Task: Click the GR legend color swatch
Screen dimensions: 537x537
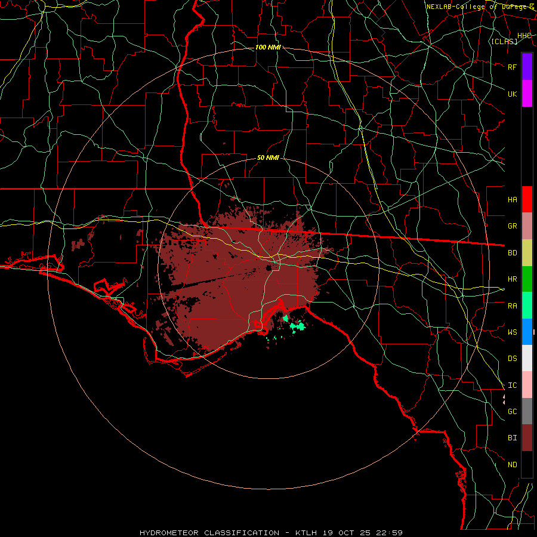Action: click(527, 226)
